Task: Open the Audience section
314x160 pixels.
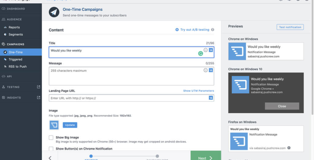Action: [14, 19]
